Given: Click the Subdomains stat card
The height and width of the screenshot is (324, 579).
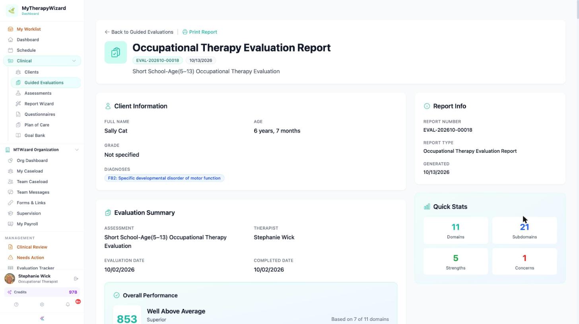Looking at the screenshot, I should [x=525, y=230].
